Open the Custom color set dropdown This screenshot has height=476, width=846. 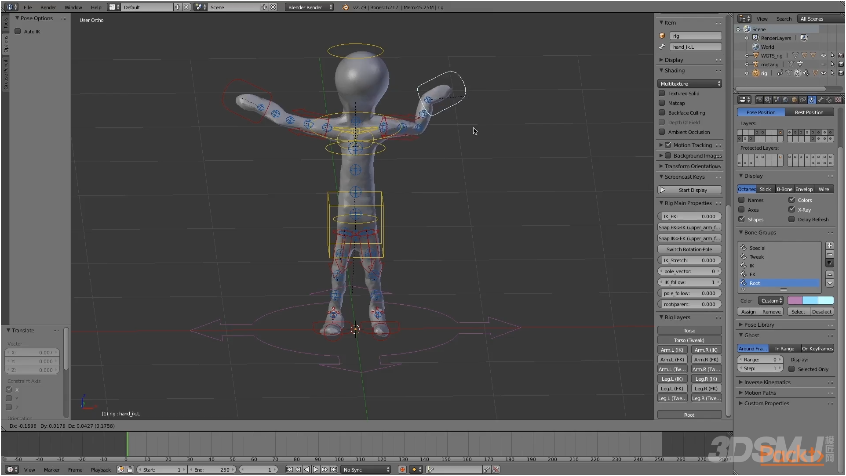(771, 300)
